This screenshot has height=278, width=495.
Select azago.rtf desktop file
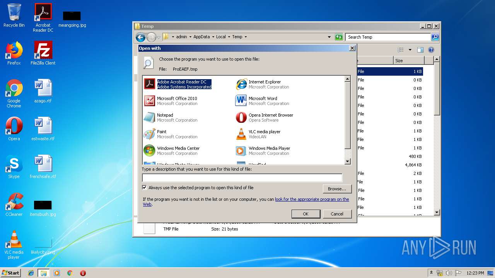pos(43,92)
